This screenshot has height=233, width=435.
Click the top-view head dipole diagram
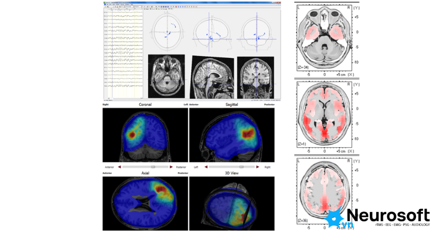(167, 33)
